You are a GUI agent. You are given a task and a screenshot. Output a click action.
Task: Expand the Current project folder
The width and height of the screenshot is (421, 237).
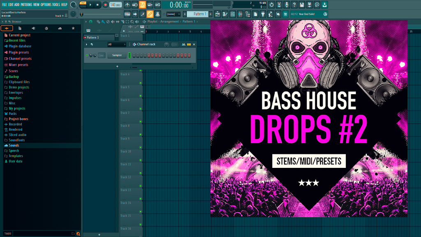(x=17, y=35)
